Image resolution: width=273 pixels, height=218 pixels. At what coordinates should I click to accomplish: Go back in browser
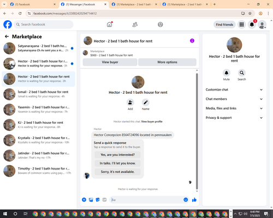click(x=5, y=13)
